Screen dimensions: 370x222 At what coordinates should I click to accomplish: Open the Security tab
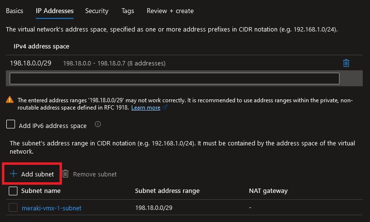[97, 11]
